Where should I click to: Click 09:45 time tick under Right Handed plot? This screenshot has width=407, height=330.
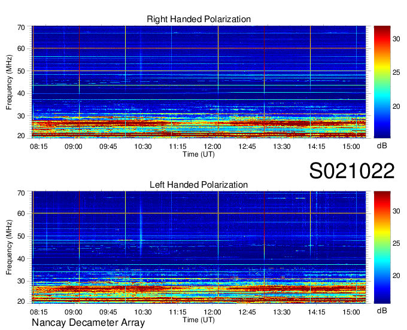point(108,146)
